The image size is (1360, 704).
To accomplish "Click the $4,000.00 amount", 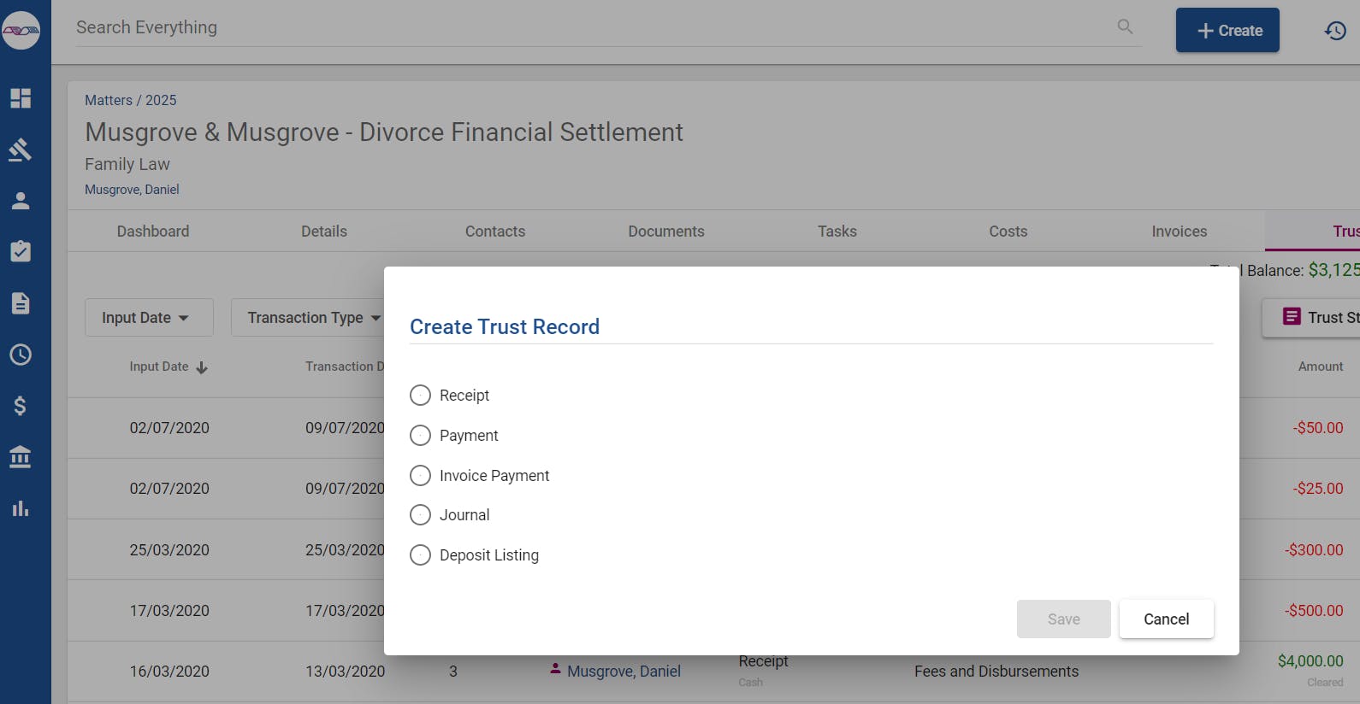I will (x=1310, y=661).
